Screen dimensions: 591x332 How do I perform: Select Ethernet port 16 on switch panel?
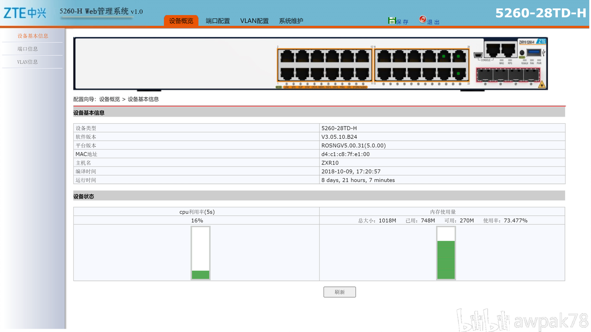[399, 56]
